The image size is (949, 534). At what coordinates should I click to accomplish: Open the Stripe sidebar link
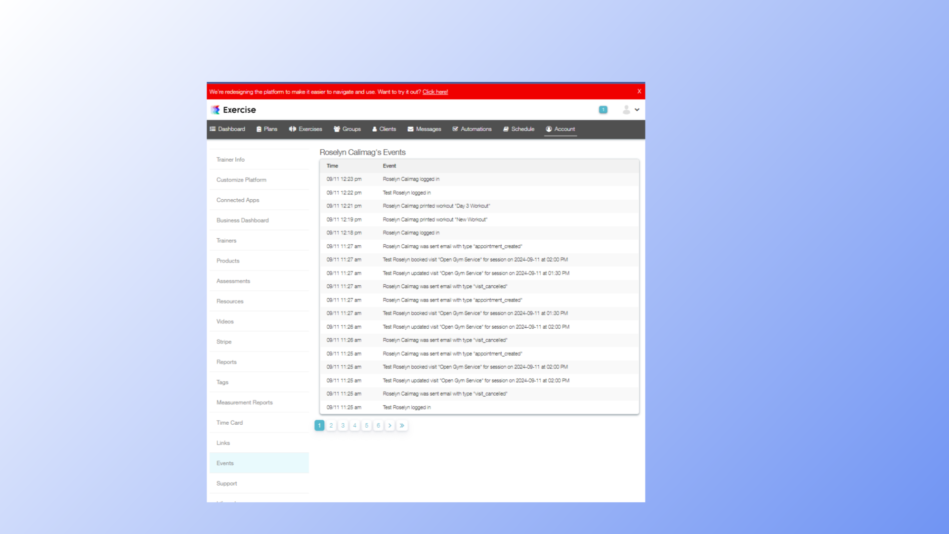click(x=223, y=342)
